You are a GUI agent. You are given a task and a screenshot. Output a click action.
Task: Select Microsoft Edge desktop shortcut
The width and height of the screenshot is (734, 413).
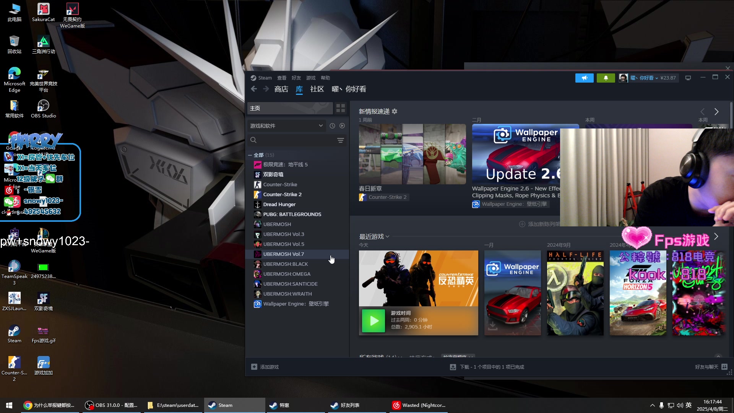coord(15,80)
